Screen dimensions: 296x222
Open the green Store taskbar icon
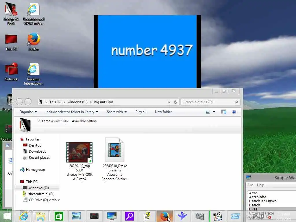point(59,216)
